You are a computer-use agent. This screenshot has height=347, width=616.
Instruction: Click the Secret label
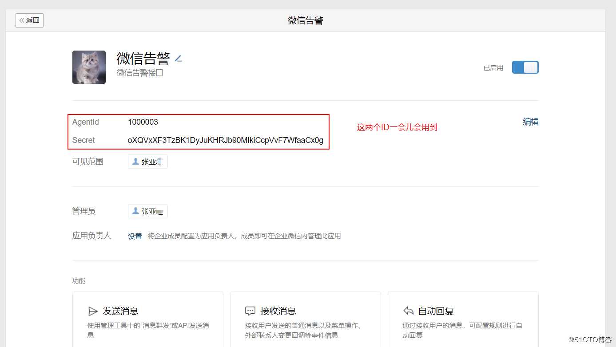coord(83,140)
